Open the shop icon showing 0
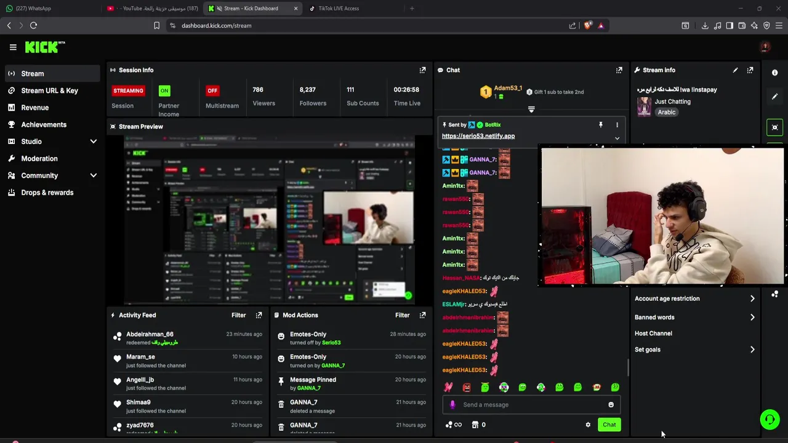Image resolution: width=788 pixels, height=443 pixels. [478, 425]
